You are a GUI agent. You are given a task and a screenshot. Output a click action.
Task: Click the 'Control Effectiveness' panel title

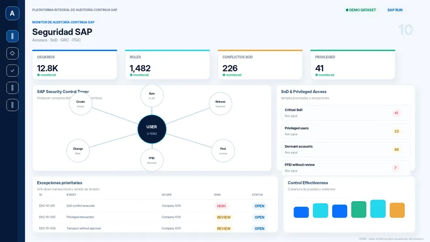(307, 183)
